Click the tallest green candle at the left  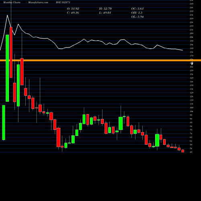point(7,68)
